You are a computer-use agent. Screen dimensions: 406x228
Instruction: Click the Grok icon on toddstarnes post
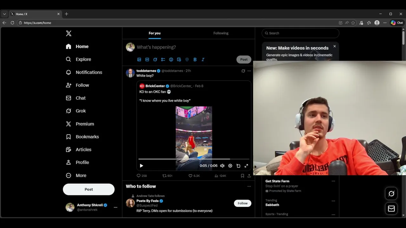click(x=243, y=71)
